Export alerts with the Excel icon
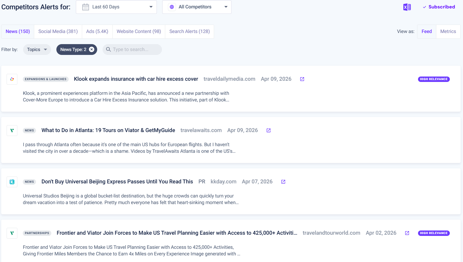463x262 pixels. (x=407, y=7)
